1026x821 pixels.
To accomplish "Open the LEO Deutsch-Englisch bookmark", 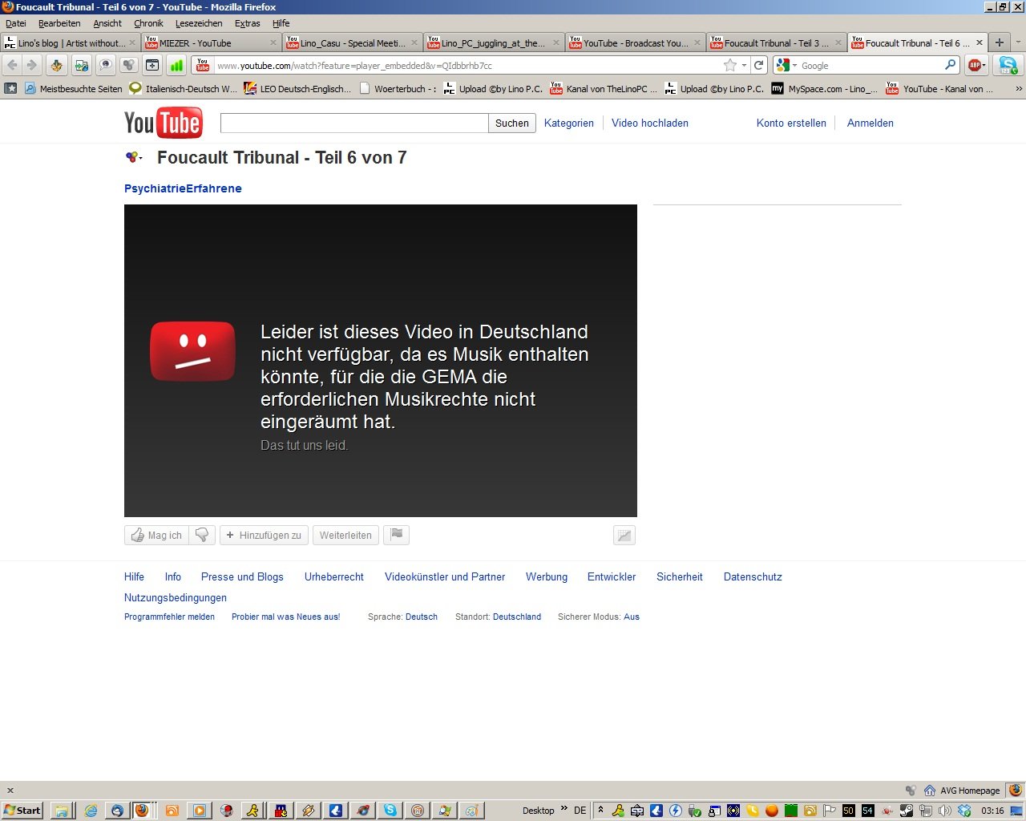I will tap(297, 88).
